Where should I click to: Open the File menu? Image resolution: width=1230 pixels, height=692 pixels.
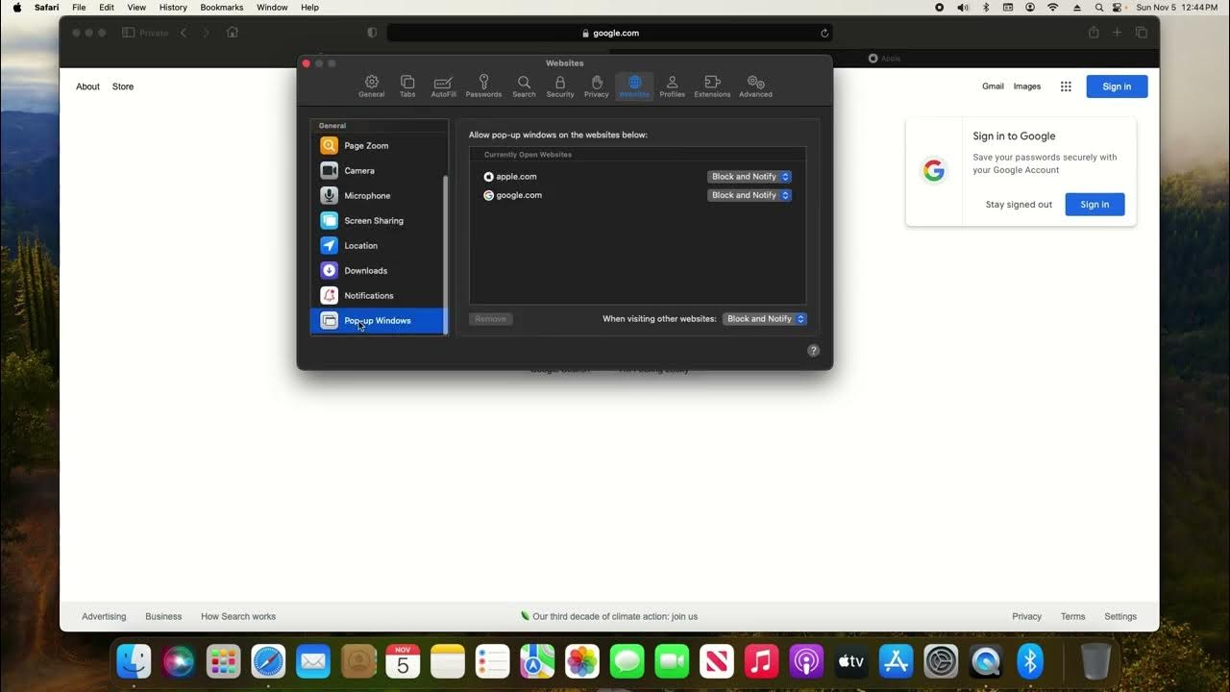pyautogui.click(x=79, y=7)
